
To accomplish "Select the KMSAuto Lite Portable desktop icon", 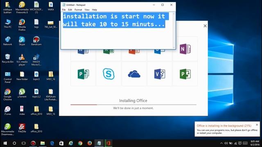I will click(x=51, y=95).
